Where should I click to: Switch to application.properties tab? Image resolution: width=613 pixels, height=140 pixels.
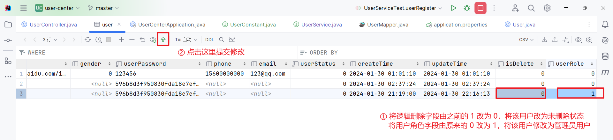pyautogui.click(x=460, y=25)
